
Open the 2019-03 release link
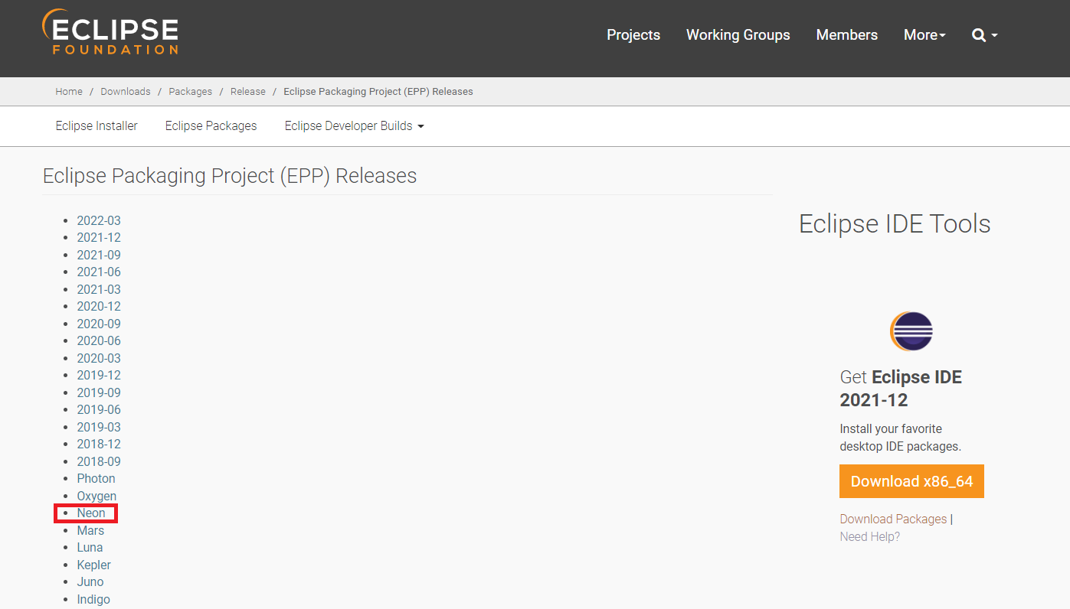99,427
